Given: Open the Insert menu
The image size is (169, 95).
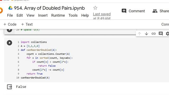Looking at the screenshot, I should (43, 15).
